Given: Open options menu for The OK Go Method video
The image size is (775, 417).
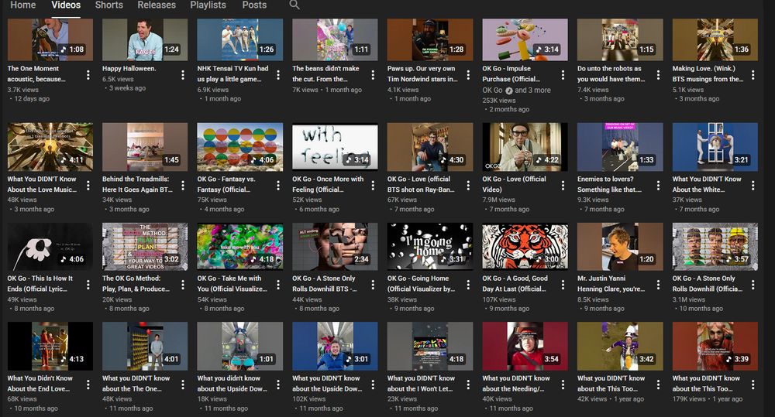Looking at the screenshot, I should [183, 285].
